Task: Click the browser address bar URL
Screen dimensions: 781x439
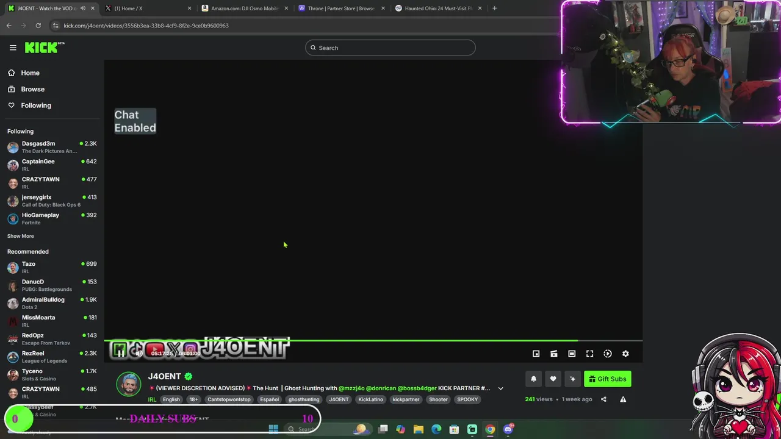Action: pyautogui.click(x=146, y=26)
